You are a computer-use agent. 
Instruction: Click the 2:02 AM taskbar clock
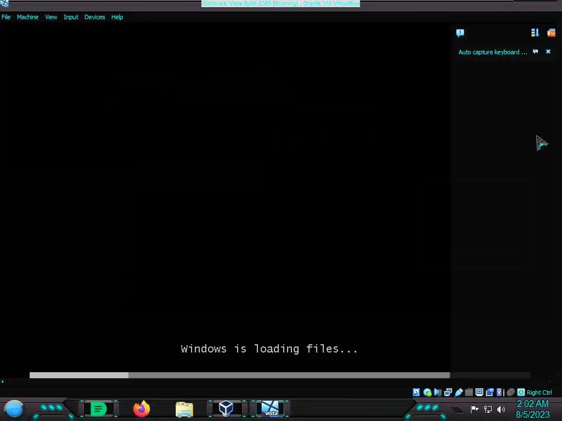(x=532, y=404)
